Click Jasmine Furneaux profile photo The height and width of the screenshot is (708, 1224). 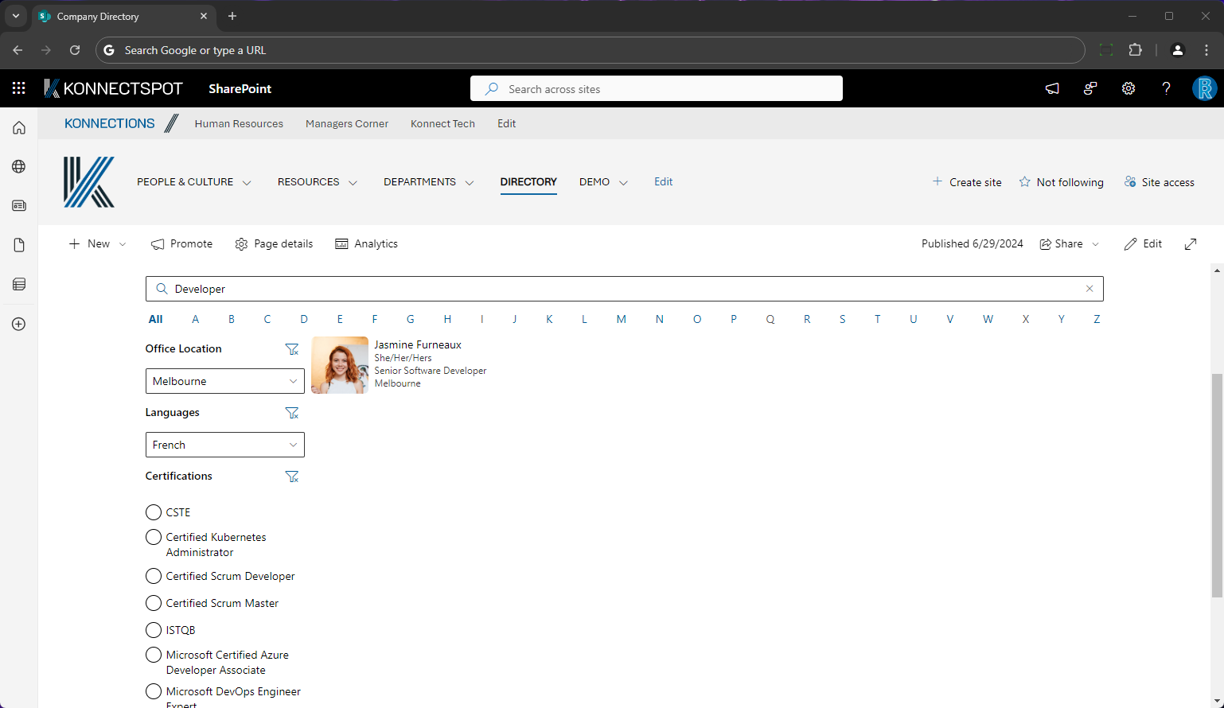tap(340, 365)
